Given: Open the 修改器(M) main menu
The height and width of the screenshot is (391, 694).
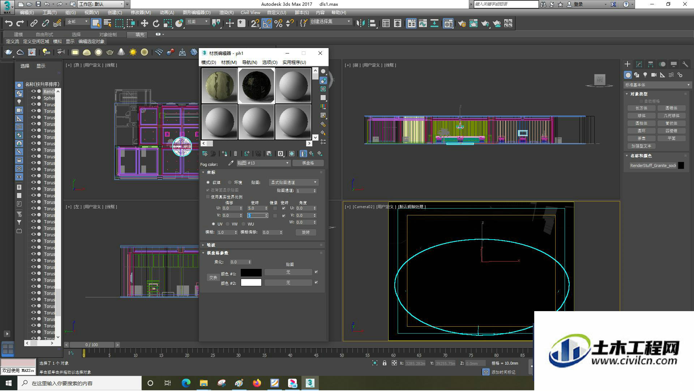Looking at the screenshot, I should 141,12.
